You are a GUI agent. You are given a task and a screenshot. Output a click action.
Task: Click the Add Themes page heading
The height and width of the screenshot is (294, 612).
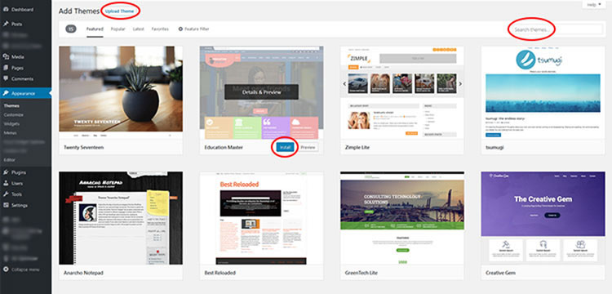click(x=79, y=11)
